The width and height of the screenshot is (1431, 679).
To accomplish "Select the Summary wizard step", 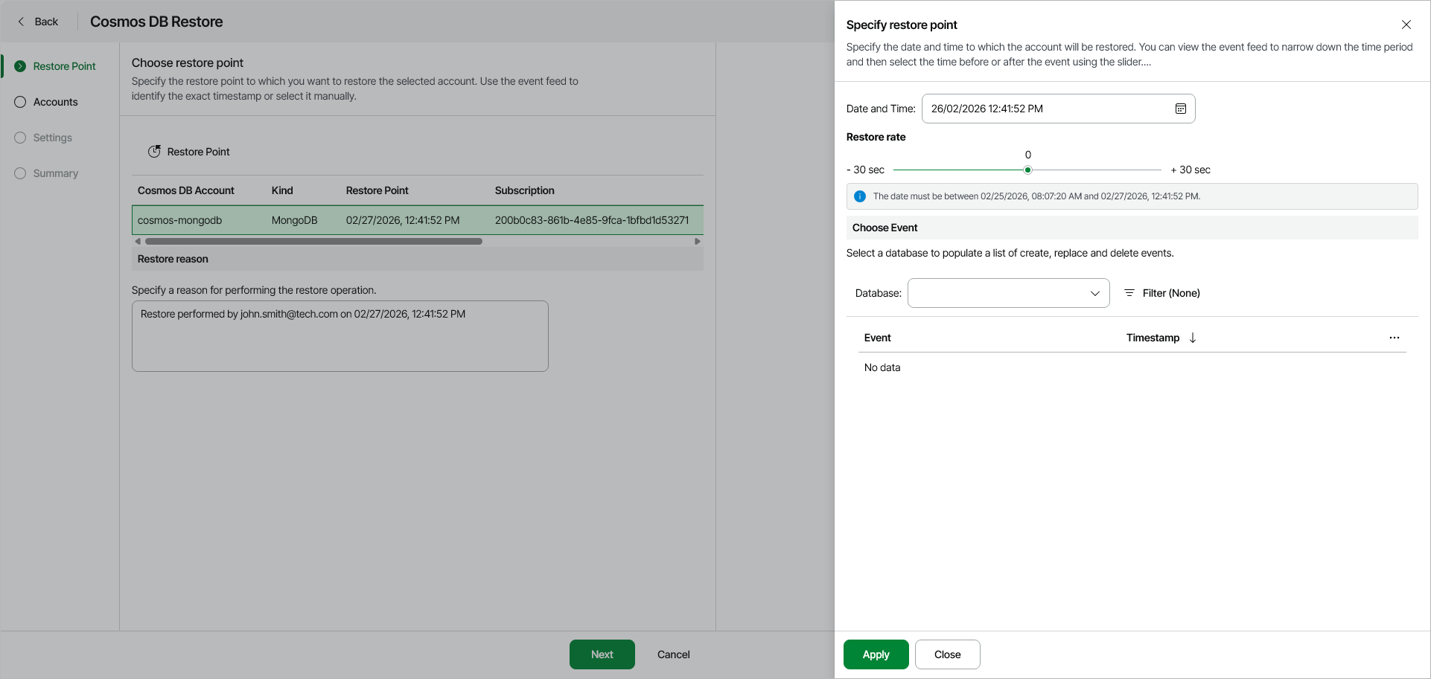I will 55,173.
